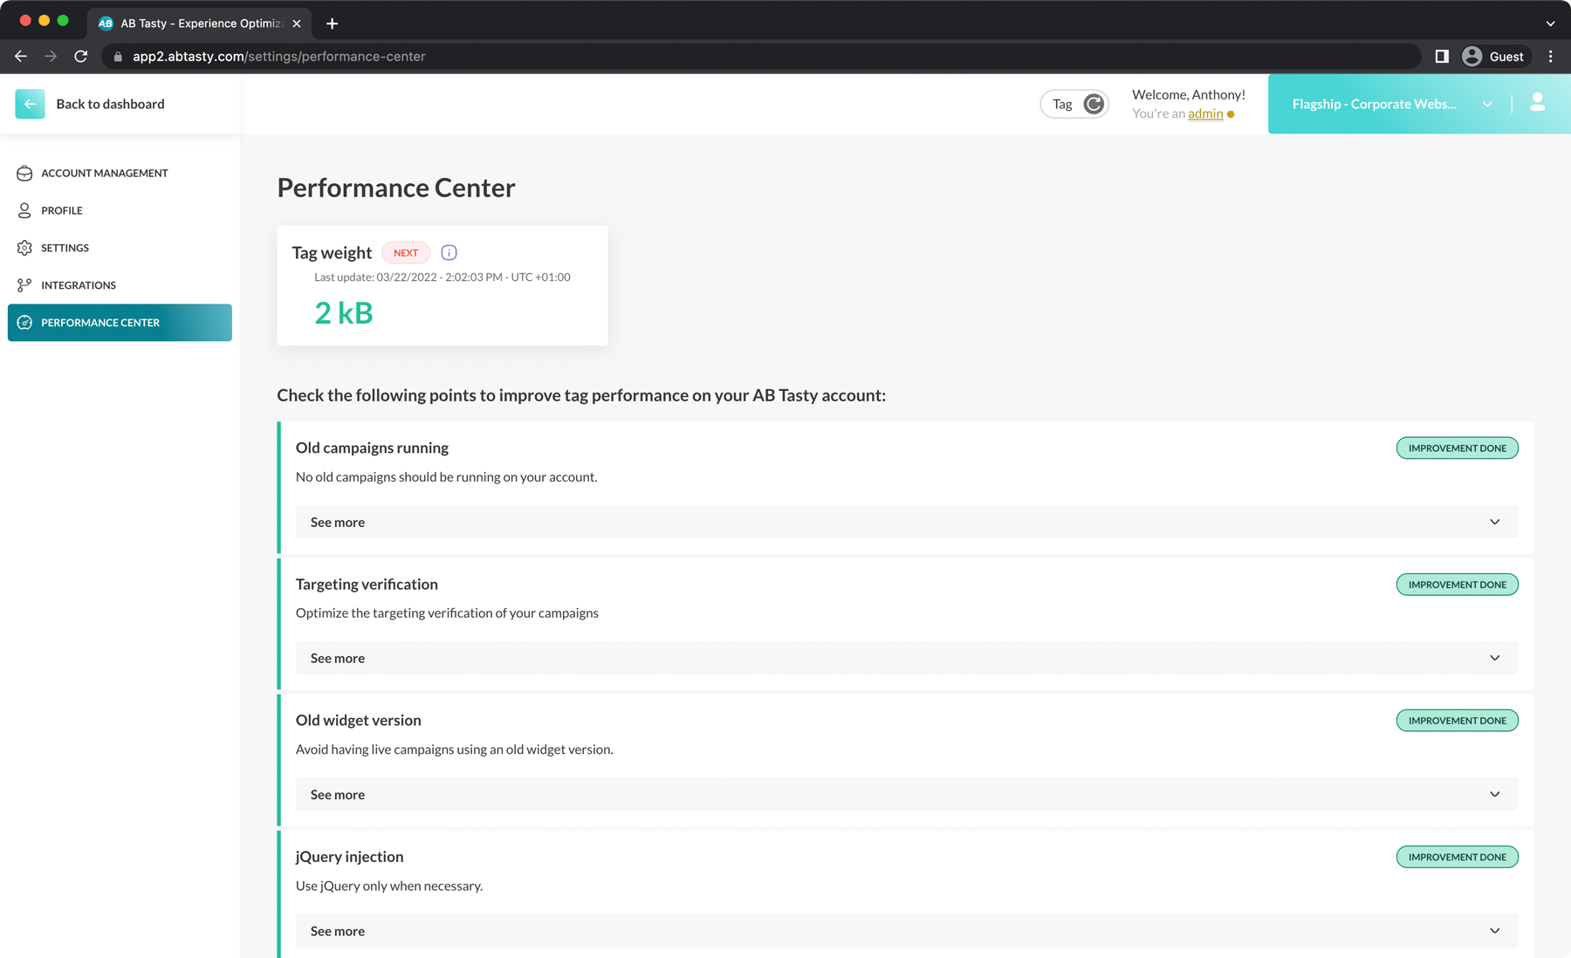Click the Back to dashboard text

(x=110, y=104)
